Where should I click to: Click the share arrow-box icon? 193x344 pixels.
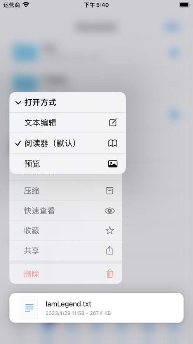tap(110, 251)
